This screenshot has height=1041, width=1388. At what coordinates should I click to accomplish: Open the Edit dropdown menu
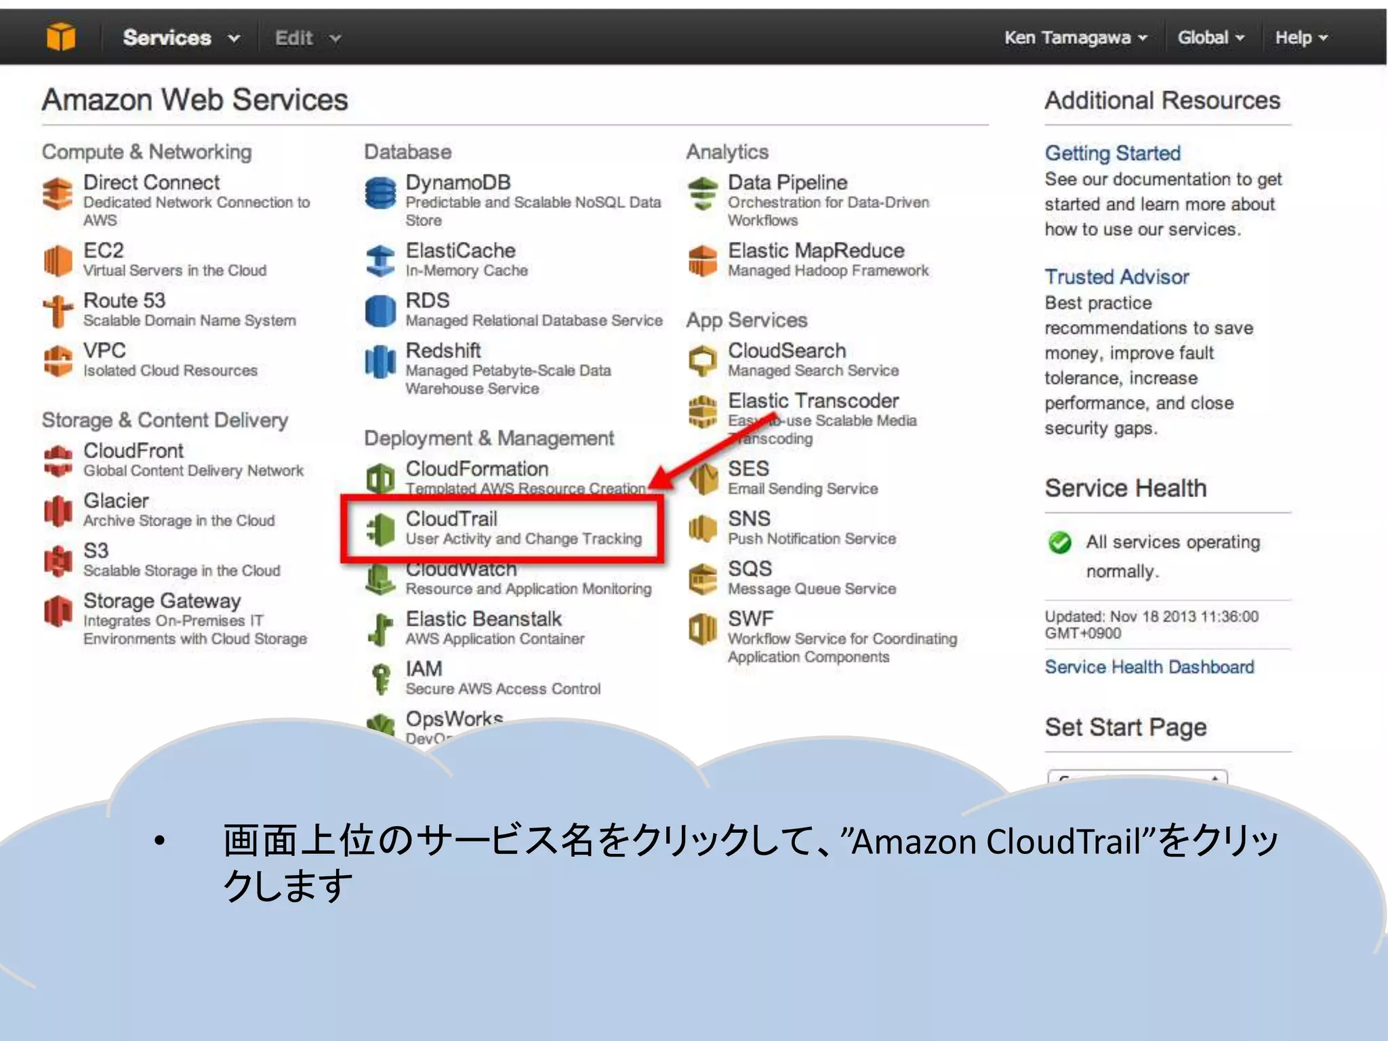click(307, 37)
